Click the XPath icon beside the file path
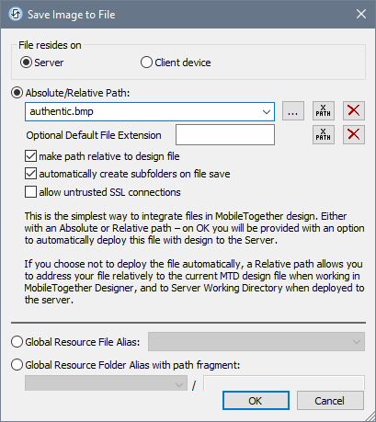 [x=324, y=110]
